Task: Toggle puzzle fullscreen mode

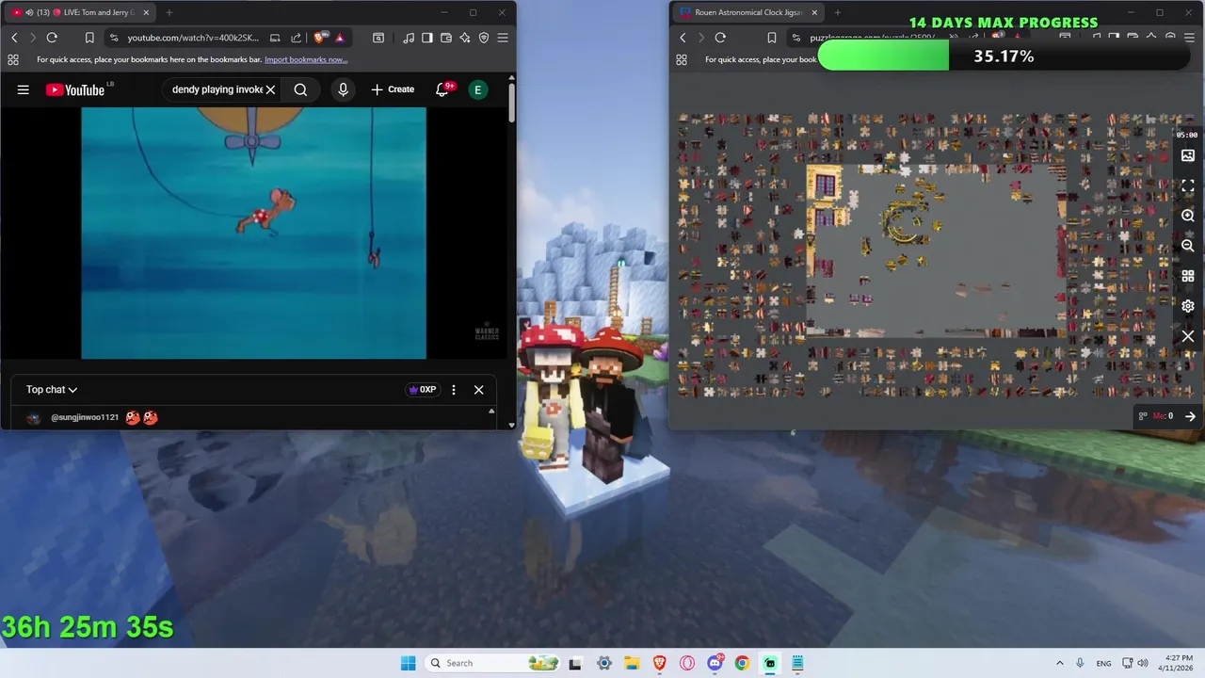Action: tap(1188, 186)
